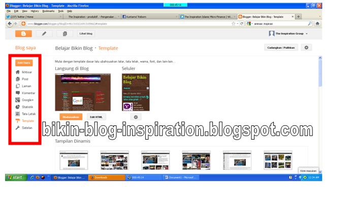The height and width of the screenshot is (197, 347).
Task: Open the Bookmarks menu
Action: [x=48, y=11]
